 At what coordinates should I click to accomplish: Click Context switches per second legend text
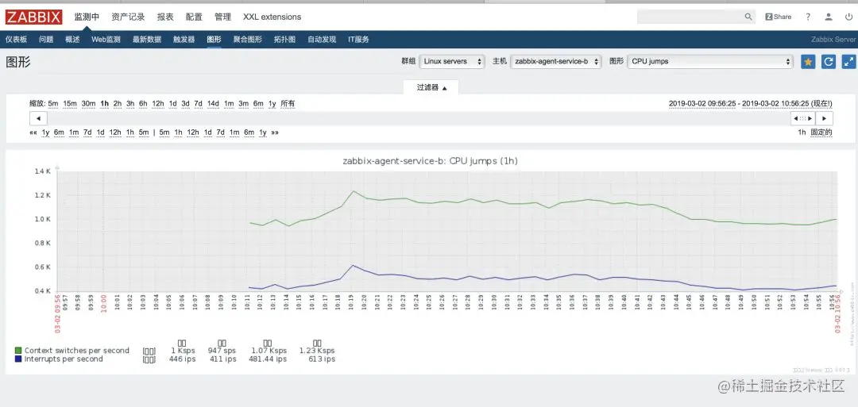click(76, 351)
